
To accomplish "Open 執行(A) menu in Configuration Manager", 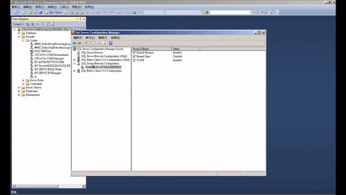I will [90, 38].
